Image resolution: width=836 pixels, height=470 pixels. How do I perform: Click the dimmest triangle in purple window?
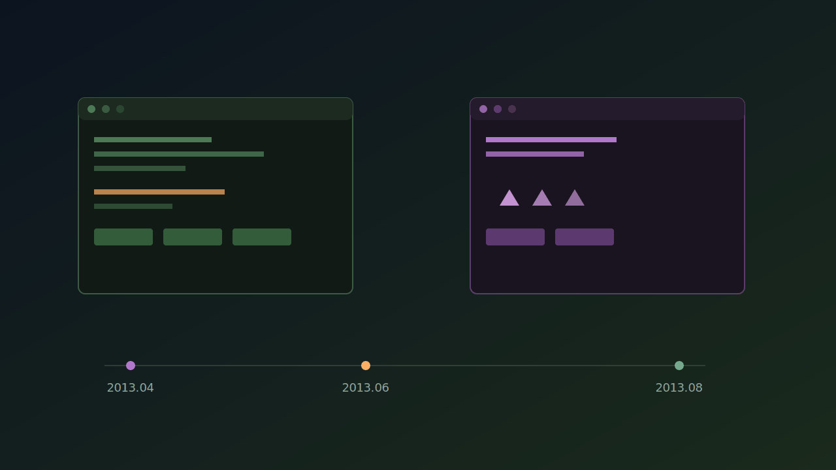click(575, 198)
